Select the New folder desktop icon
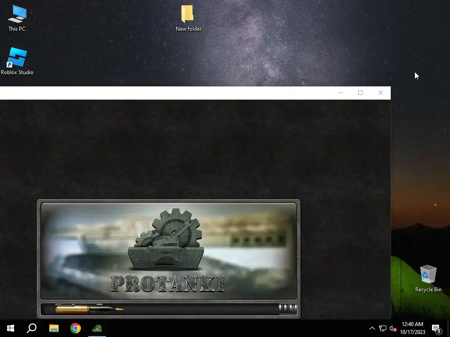This screenshot has height=337, width=450. point(189,18)
